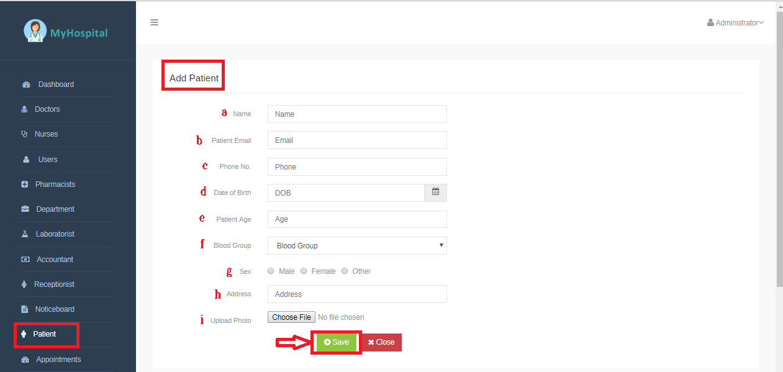Viewport: 783px width, 372px height.
Task: Click the Pharmacists plus-square icon
Action: [x=25, y=184]
